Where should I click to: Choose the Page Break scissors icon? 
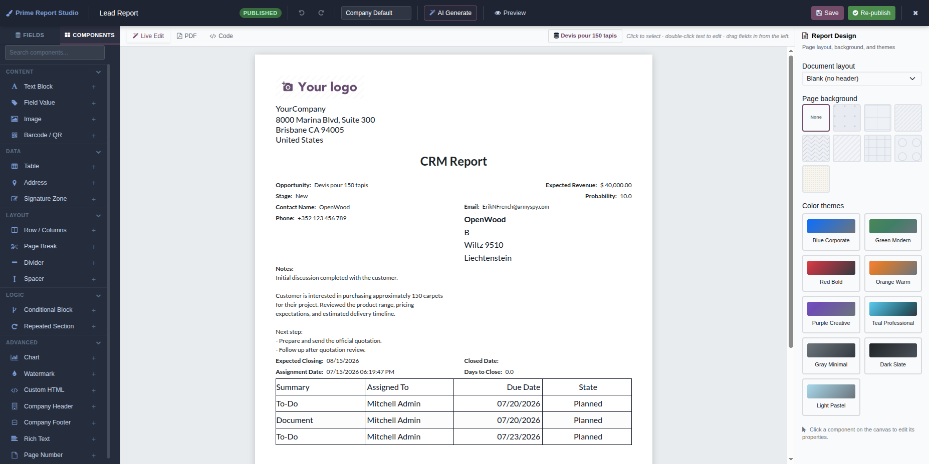pos(15,246)
